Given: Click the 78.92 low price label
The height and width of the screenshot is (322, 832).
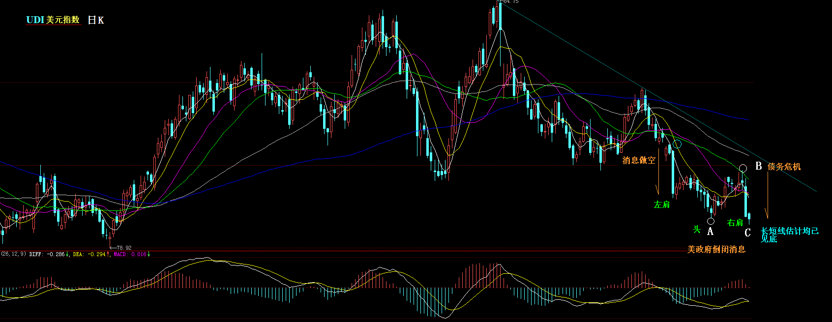Looking at the screenshot, I should (124, 248).
